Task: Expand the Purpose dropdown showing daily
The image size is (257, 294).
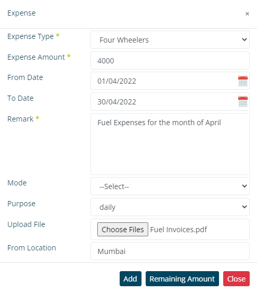Action: tap(170, 207)
